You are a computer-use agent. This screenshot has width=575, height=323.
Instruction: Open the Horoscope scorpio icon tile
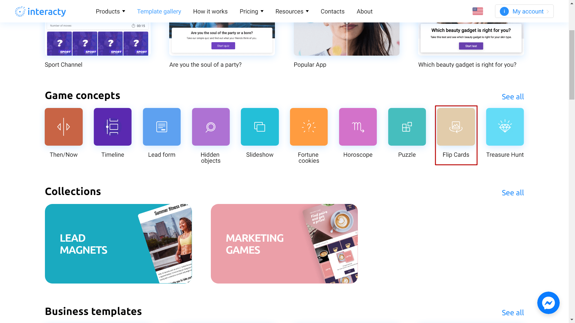[x=358, y=127]
